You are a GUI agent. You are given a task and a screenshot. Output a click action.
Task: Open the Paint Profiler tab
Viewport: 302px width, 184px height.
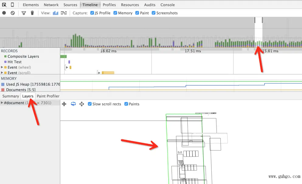tap(48, 96)
